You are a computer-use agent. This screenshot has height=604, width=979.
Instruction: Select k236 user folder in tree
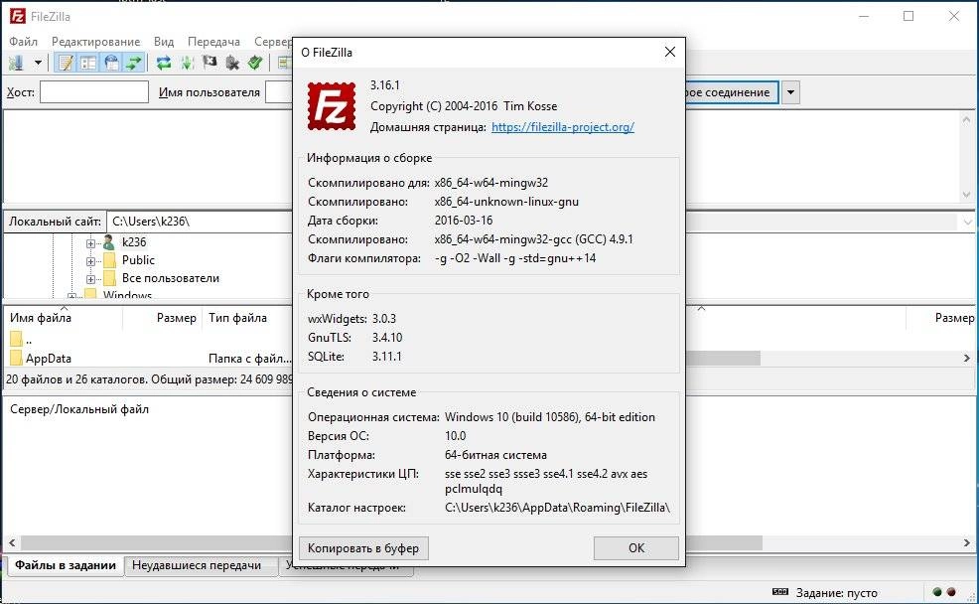pyautogui.click(x=134, y=242)
